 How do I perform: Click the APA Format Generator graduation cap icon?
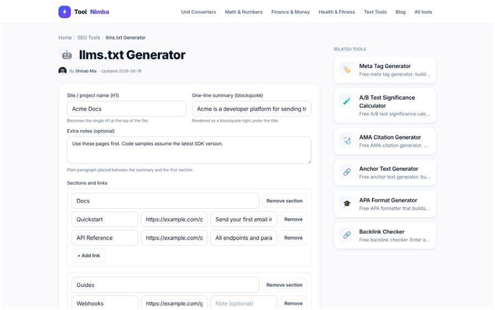coord(346,204)
